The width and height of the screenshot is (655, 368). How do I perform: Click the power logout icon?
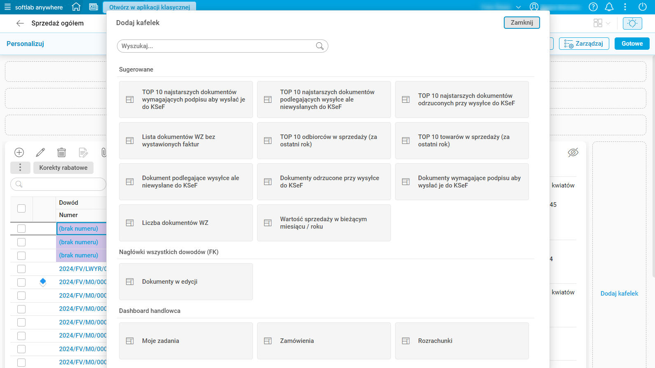(642, 7)
